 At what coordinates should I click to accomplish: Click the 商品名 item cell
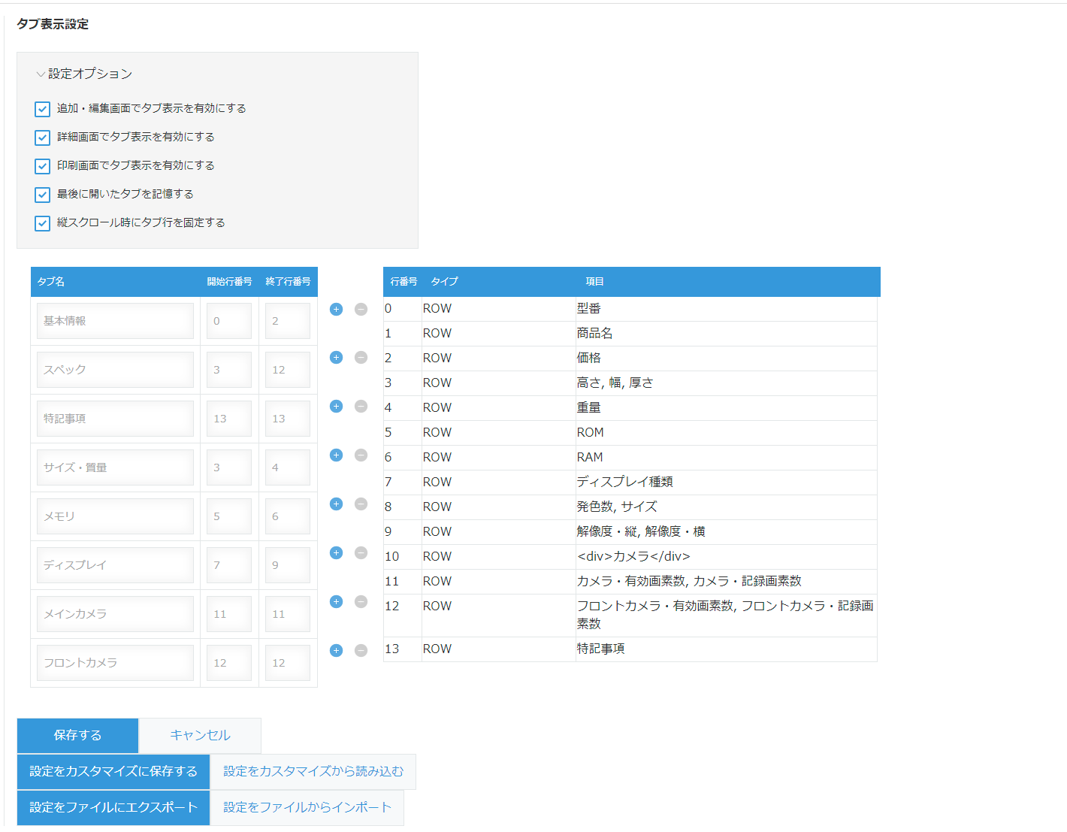(x=726, y=334)
